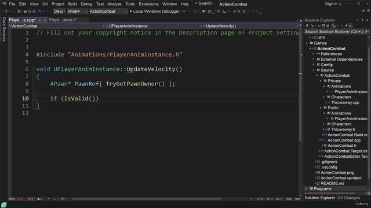Click the TABS indicator in status bar
371x208 pixels.
click(289, 199)
